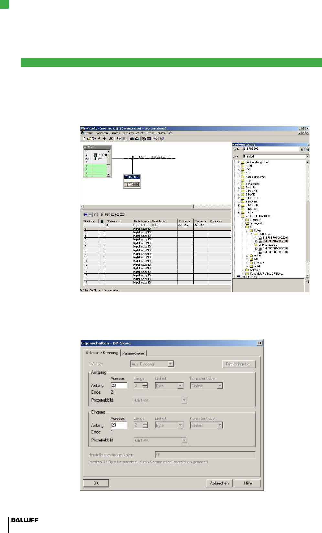Expand the Gateway folder
The height and width of the screenshot is (533, 322).
(x=243, y=270)
